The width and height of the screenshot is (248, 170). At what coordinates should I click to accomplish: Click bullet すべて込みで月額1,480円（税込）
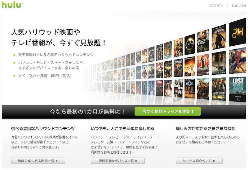(x=45, y=76)
